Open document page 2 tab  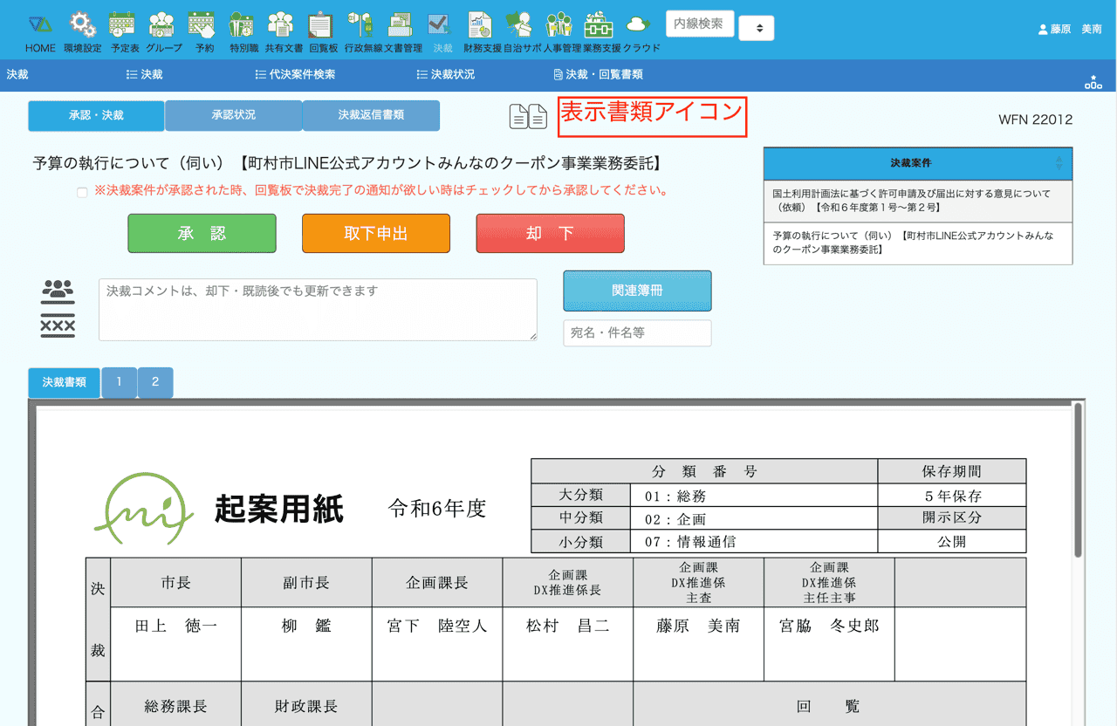[155, 382]
